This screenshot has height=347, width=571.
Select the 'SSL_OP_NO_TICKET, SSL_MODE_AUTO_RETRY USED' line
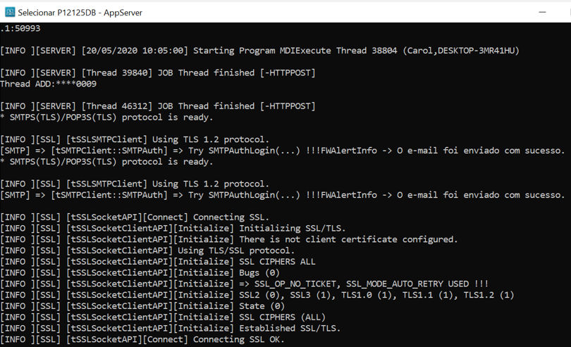[244, 284]
